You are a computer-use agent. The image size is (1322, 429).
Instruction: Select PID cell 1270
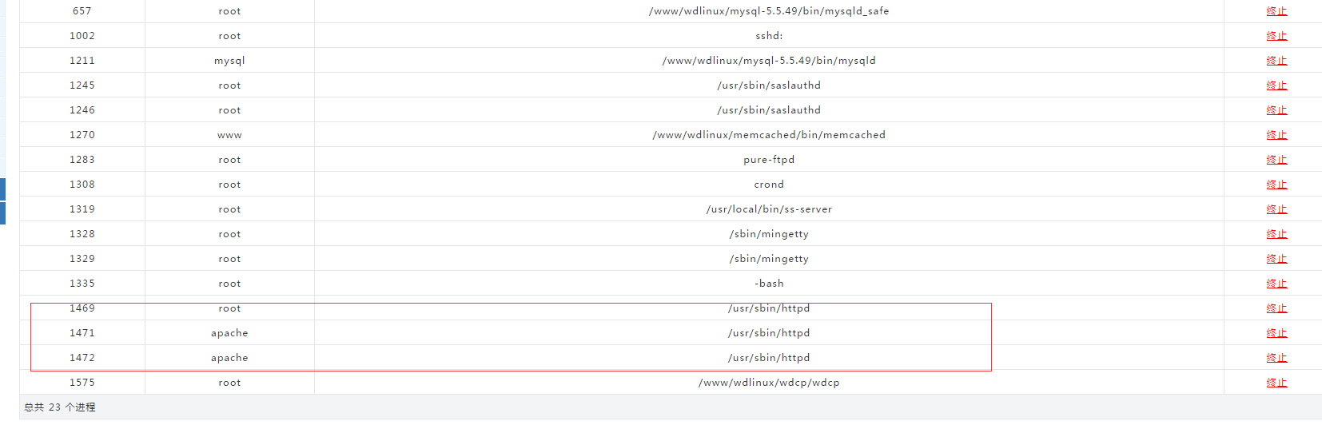82,135
